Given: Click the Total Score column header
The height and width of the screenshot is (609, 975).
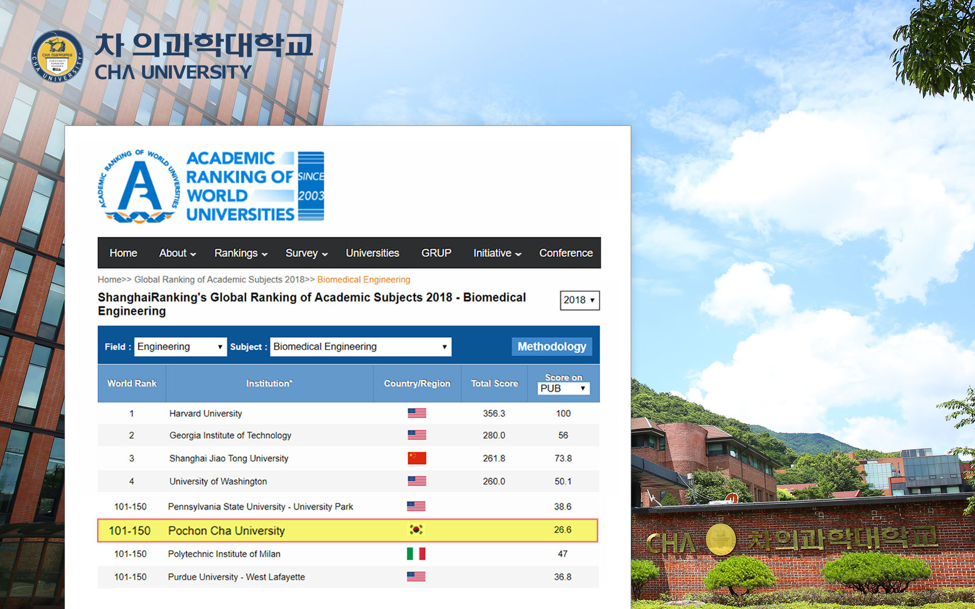Looking at the screenshot, I should 495,383.
